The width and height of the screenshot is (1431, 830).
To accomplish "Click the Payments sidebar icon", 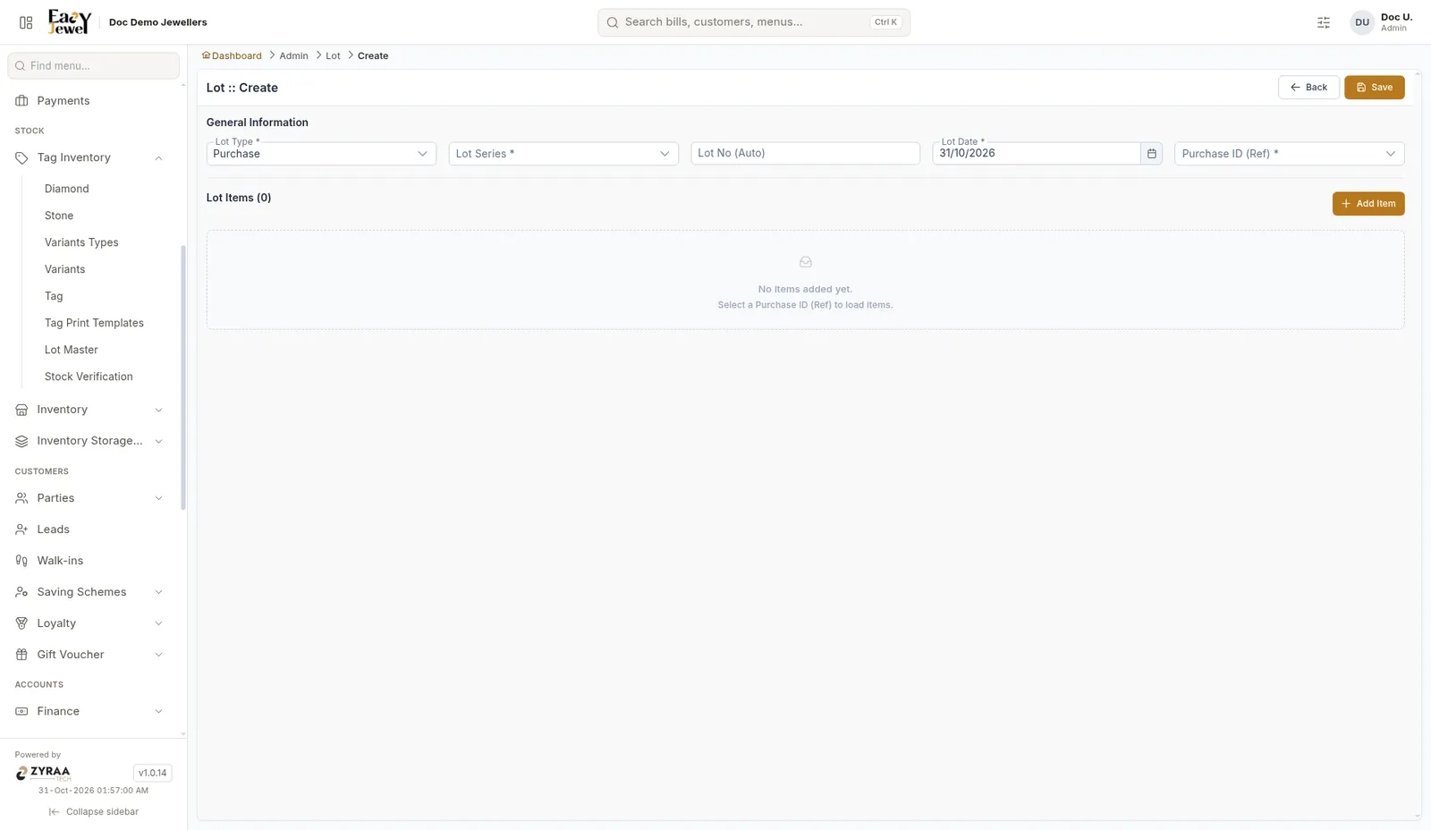I will 21,101.
